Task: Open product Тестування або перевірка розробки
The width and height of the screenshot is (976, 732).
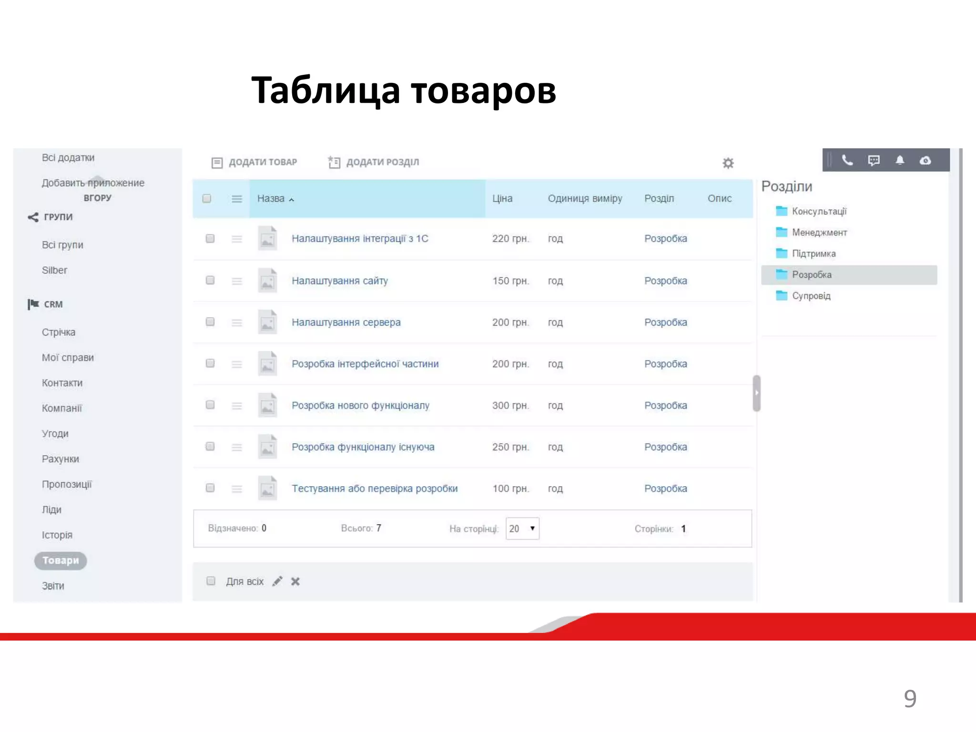Action: 375,488
